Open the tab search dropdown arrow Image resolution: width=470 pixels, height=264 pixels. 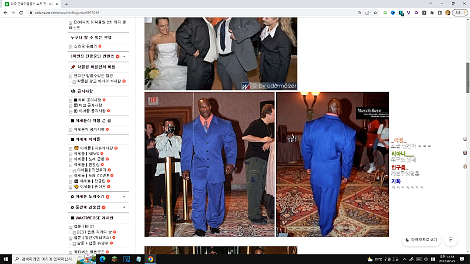431,4
